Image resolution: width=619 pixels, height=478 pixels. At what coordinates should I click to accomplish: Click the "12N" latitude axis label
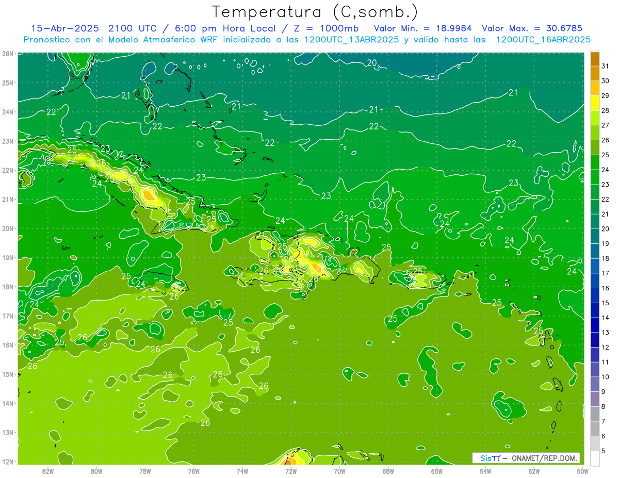click(8, 461)
